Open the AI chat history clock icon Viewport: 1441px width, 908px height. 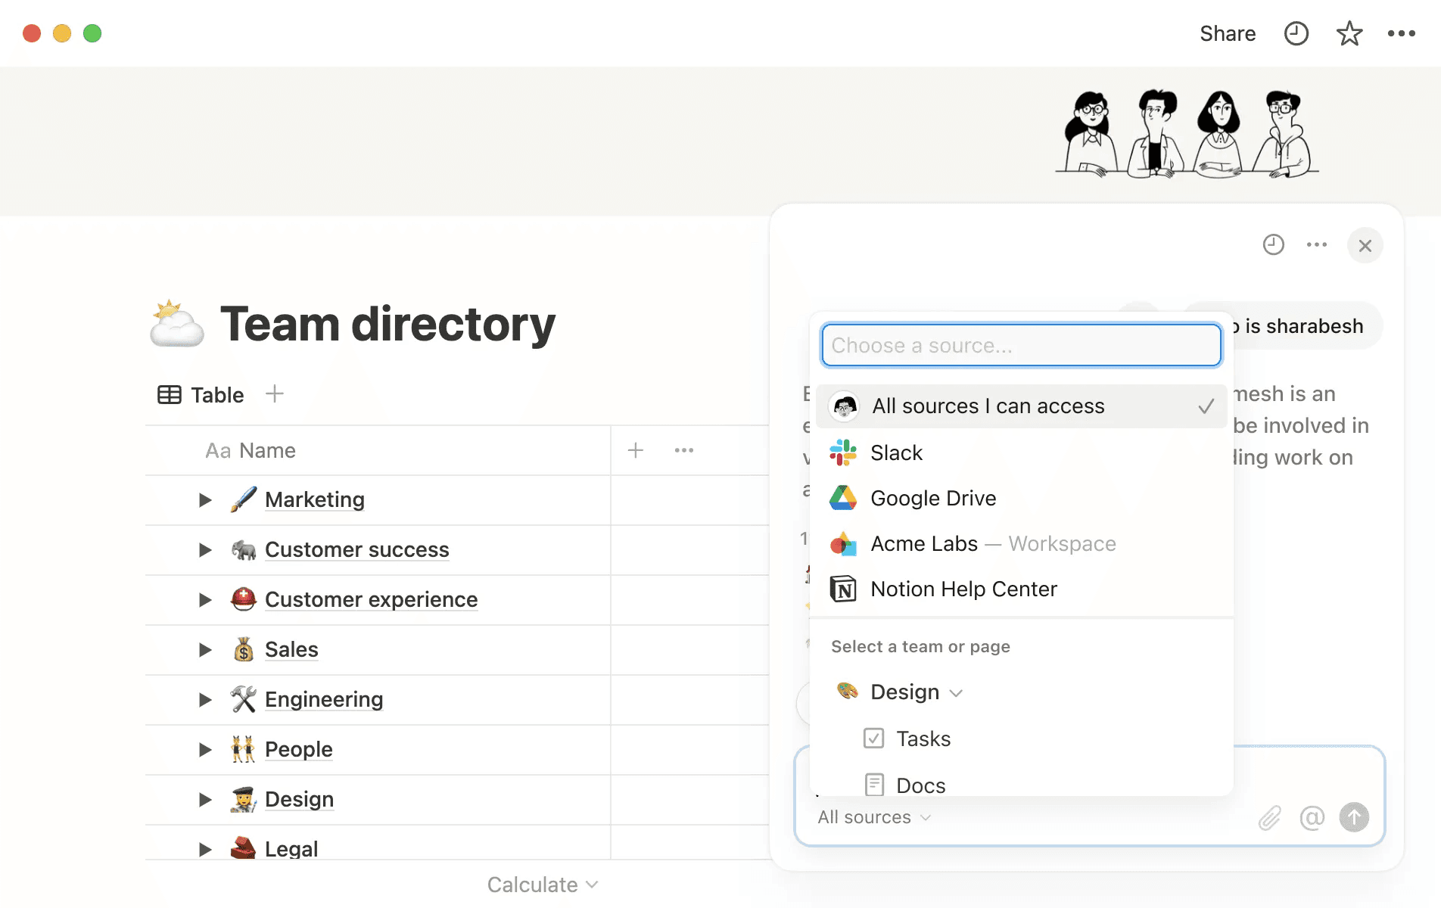pos(1273,245)
